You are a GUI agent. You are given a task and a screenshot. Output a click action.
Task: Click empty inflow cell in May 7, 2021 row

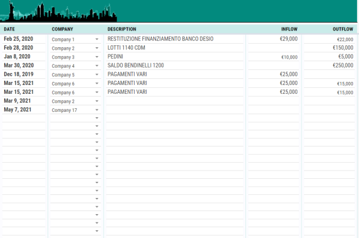point(273,109)
